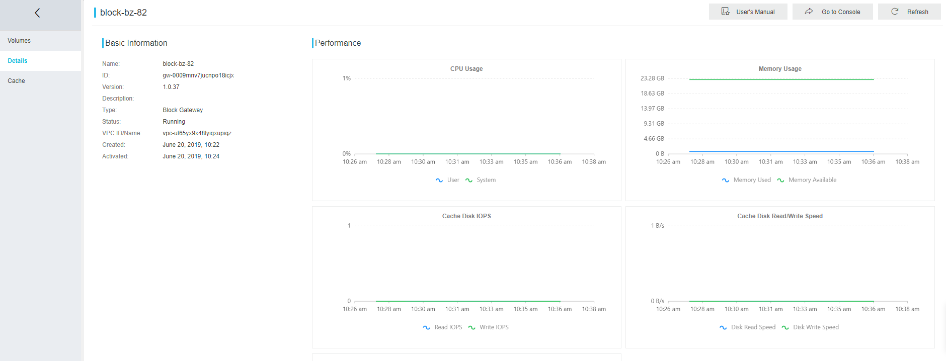Viewport: 946px width, 361px height.
Task: Click the back arrow icon in sidebar
Action: tap(37, 13)
